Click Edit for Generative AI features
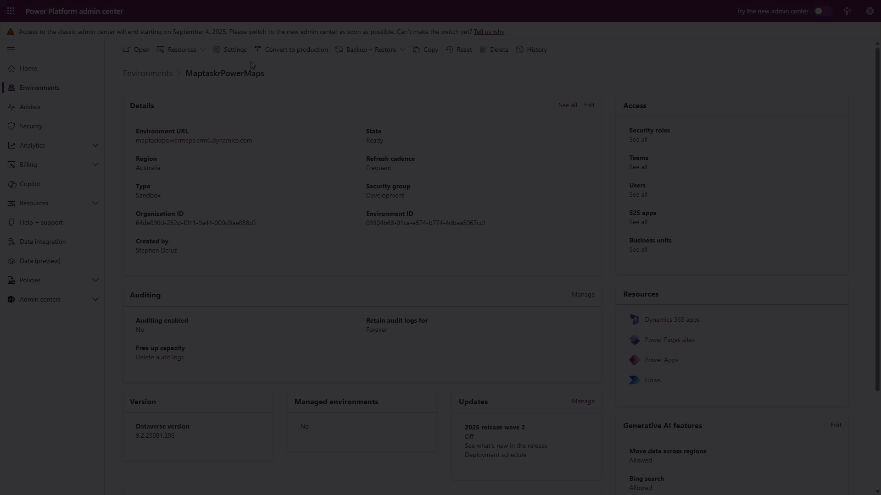Viewport: 881px width, 495px height. [x=836, y=425]
